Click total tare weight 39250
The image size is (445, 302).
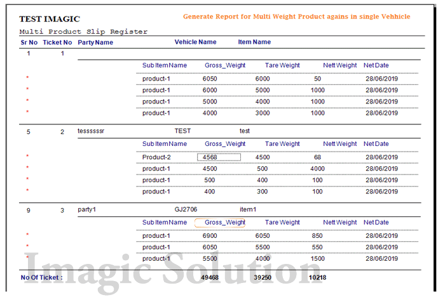point(263,278)
